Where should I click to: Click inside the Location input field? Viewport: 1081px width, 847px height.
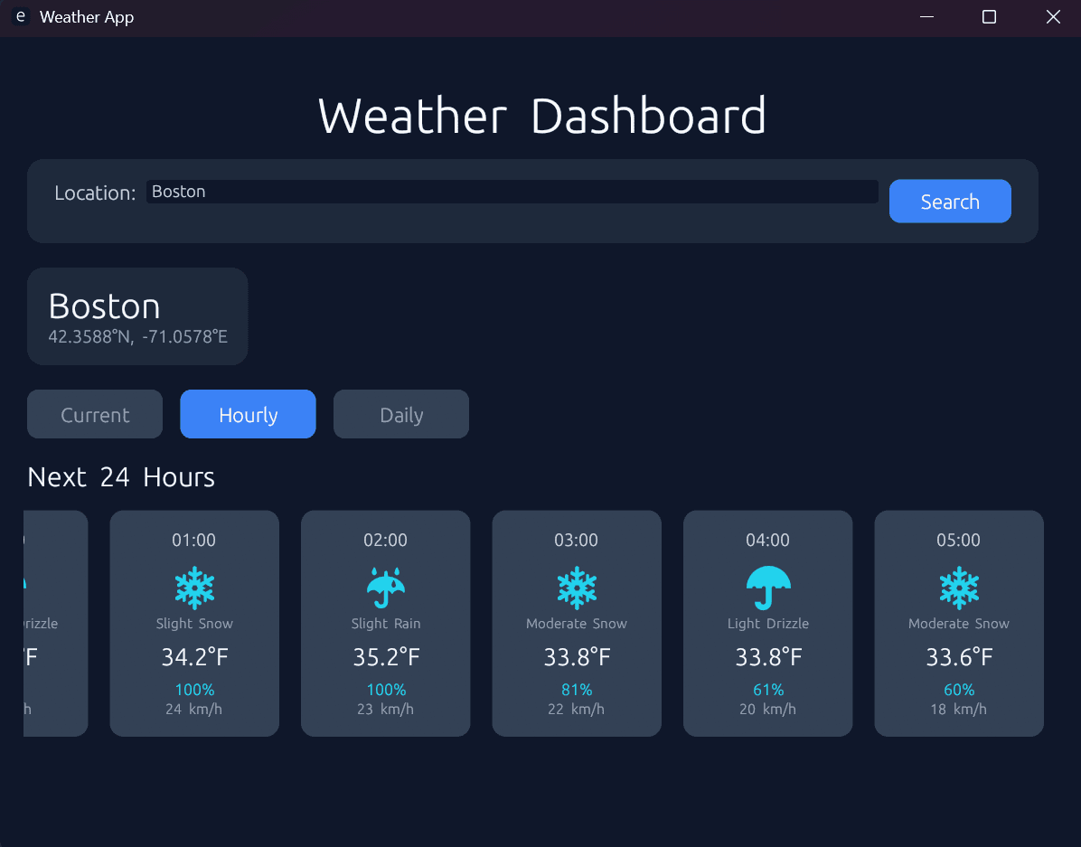512,192
